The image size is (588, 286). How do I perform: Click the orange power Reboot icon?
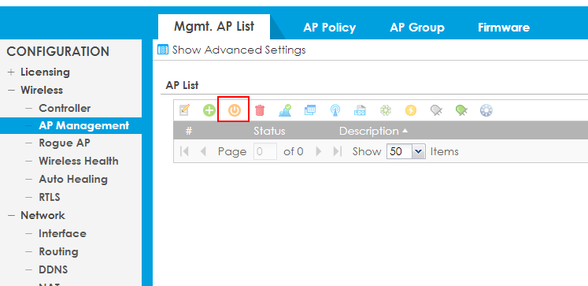[x=235, y=110]
